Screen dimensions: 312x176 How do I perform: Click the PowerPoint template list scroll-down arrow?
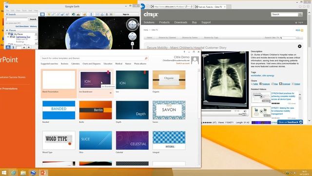pyautogui.click(x=199, y=164)
